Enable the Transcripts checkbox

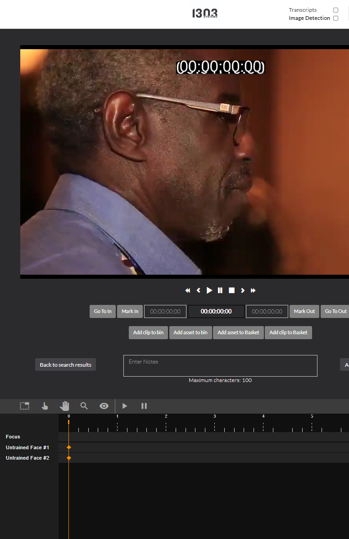[x=335, y=10]
